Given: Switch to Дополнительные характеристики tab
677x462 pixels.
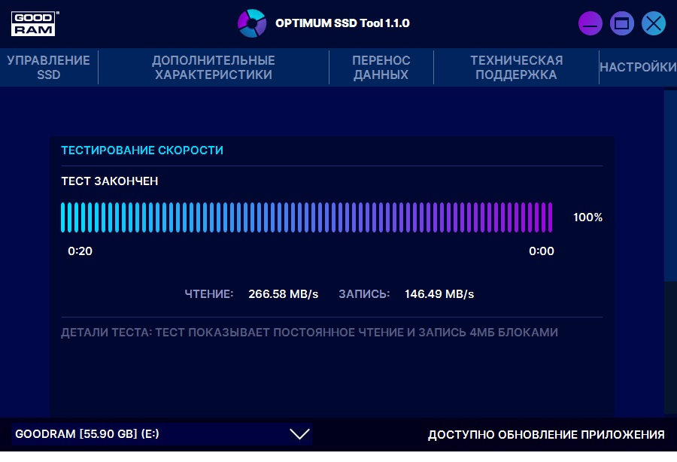Looking at the screenshot, I should pyautogui.click(x=214, y=68).
